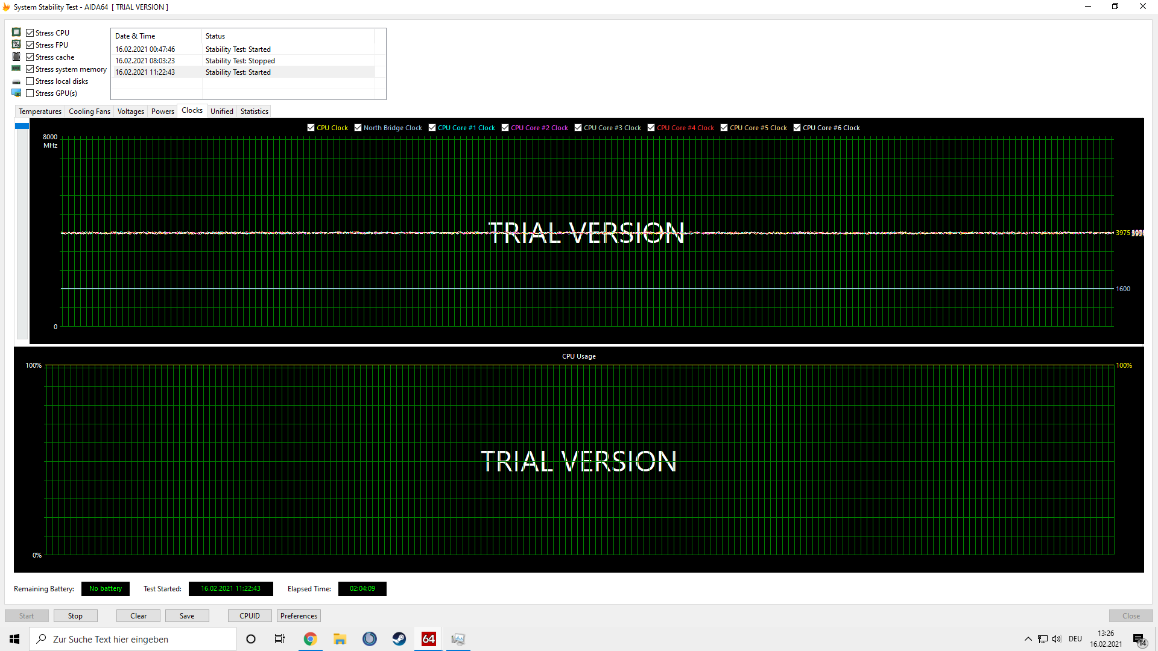Open File Explorer from the taskbar
The width and height of the screenshot is (1158, 651).
coord(340,639)
